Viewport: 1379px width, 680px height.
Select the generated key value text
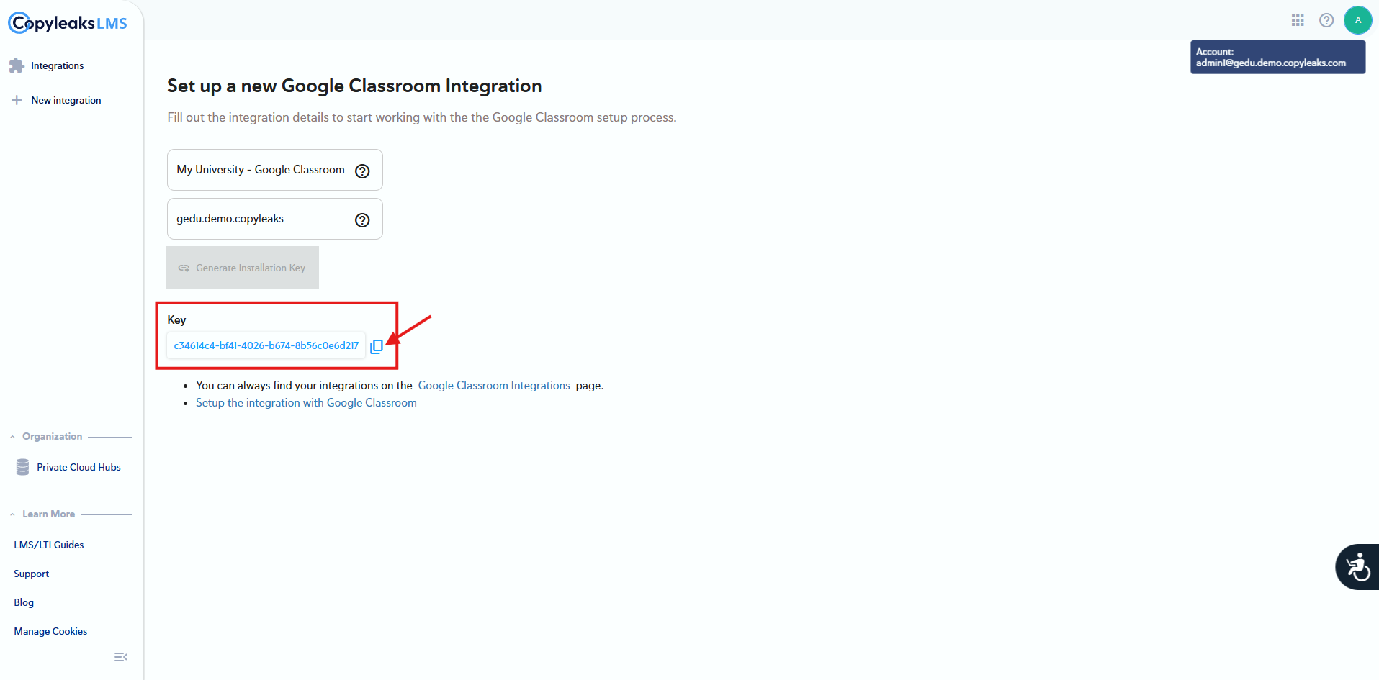[x=266, y=345]
